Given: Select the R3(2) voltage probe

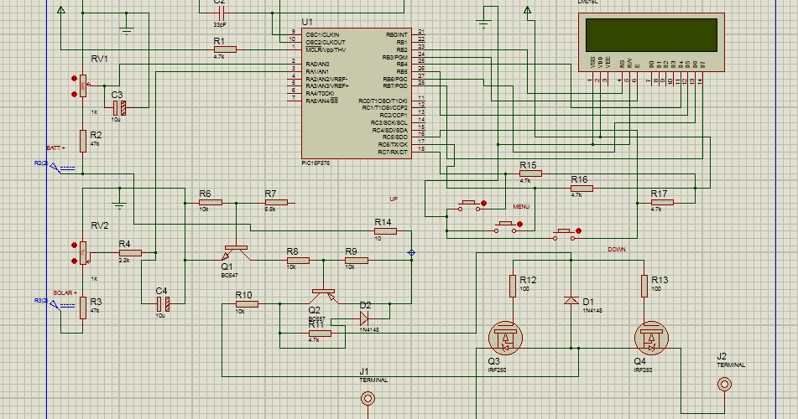Looking at the screenshot, I should pyautogui.click(x=55, y=303).
